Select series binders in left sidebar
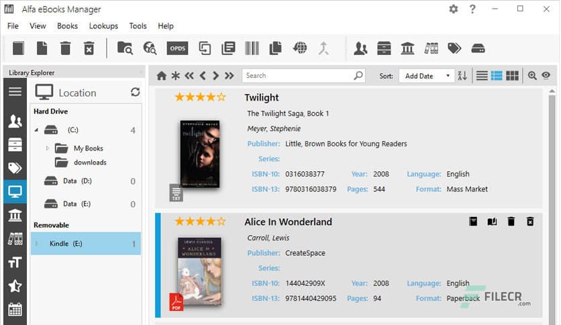The image size is (561, 325). coord(15,239)
